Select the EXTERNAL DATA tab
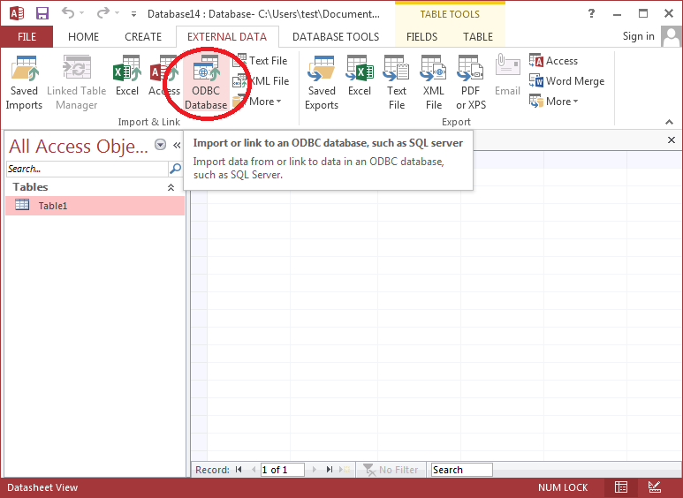 click(x=227, y=36)
